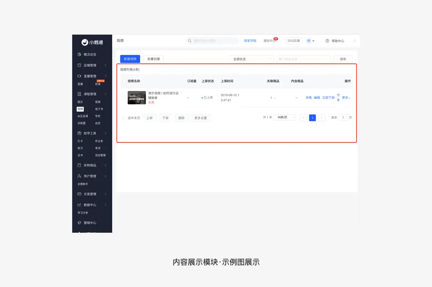
Task: Open the 考试 submenu item
Action: [98, 148]
